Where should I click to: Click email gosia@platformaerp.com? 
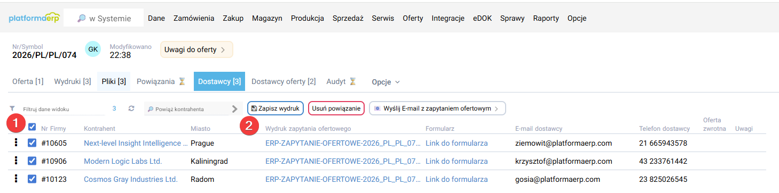(557, 179)
